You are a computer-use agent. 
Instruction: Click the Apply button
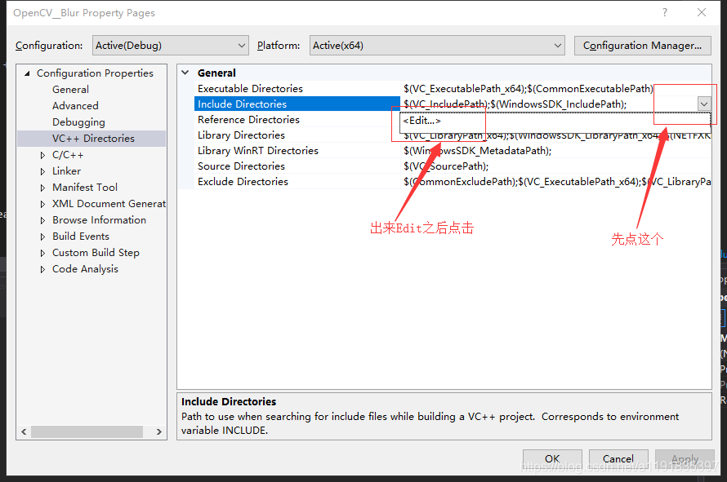click(685, 459)
